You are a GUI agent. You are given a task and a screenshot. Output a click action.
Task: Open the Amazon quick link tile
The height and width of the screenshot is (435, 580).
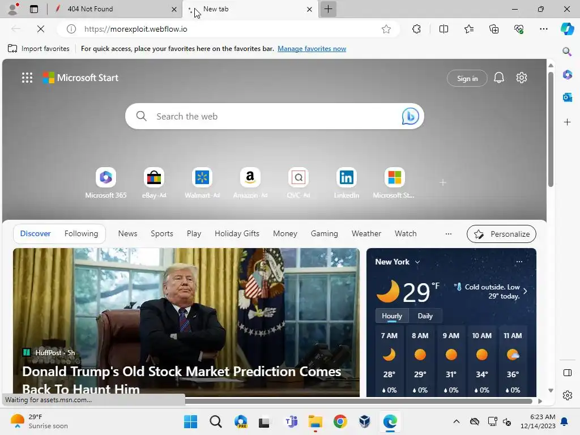pos(250,183)
